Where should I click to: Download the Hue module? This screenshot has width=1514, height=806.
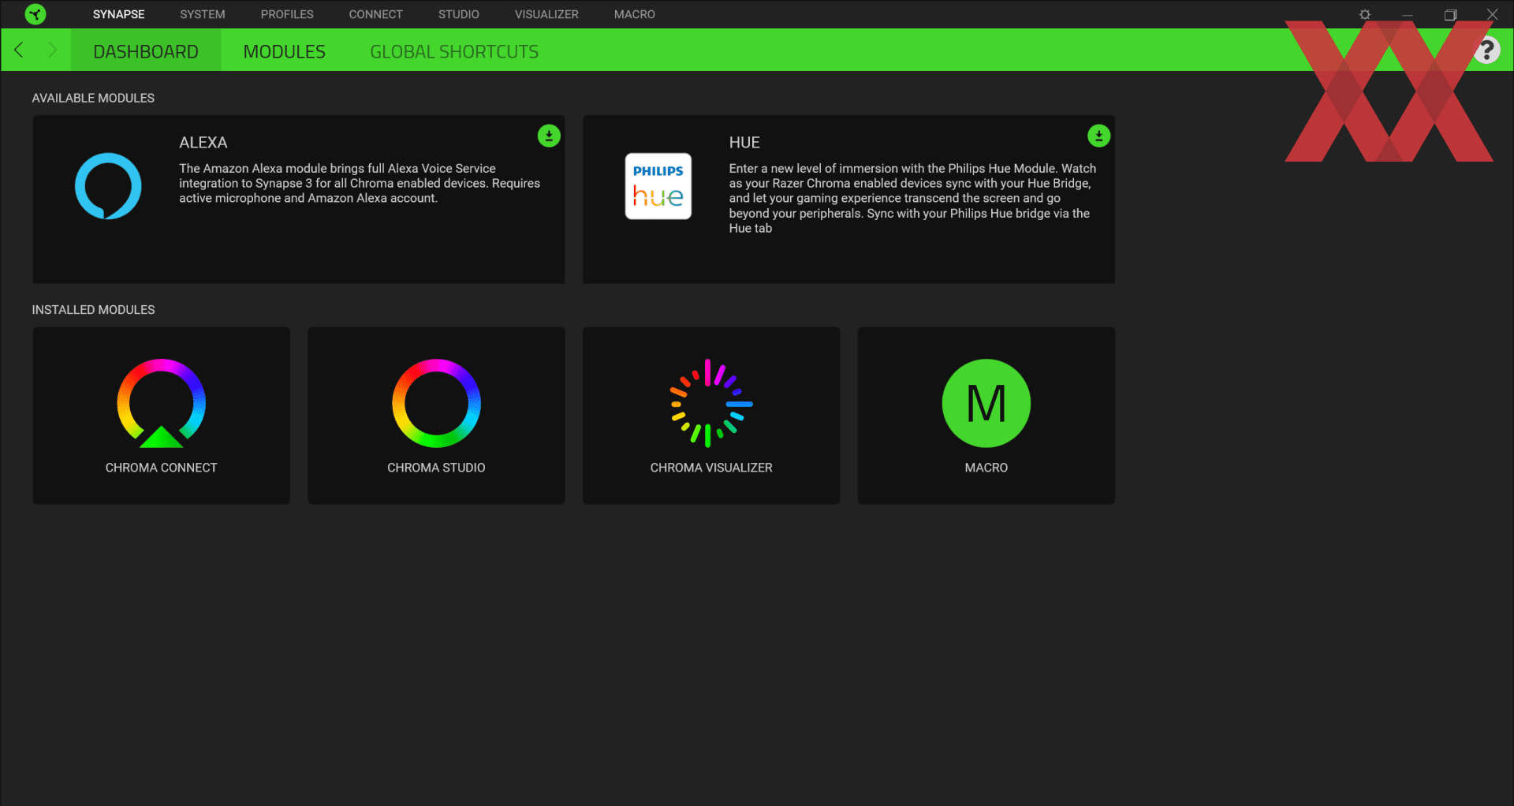[1098, 136]
